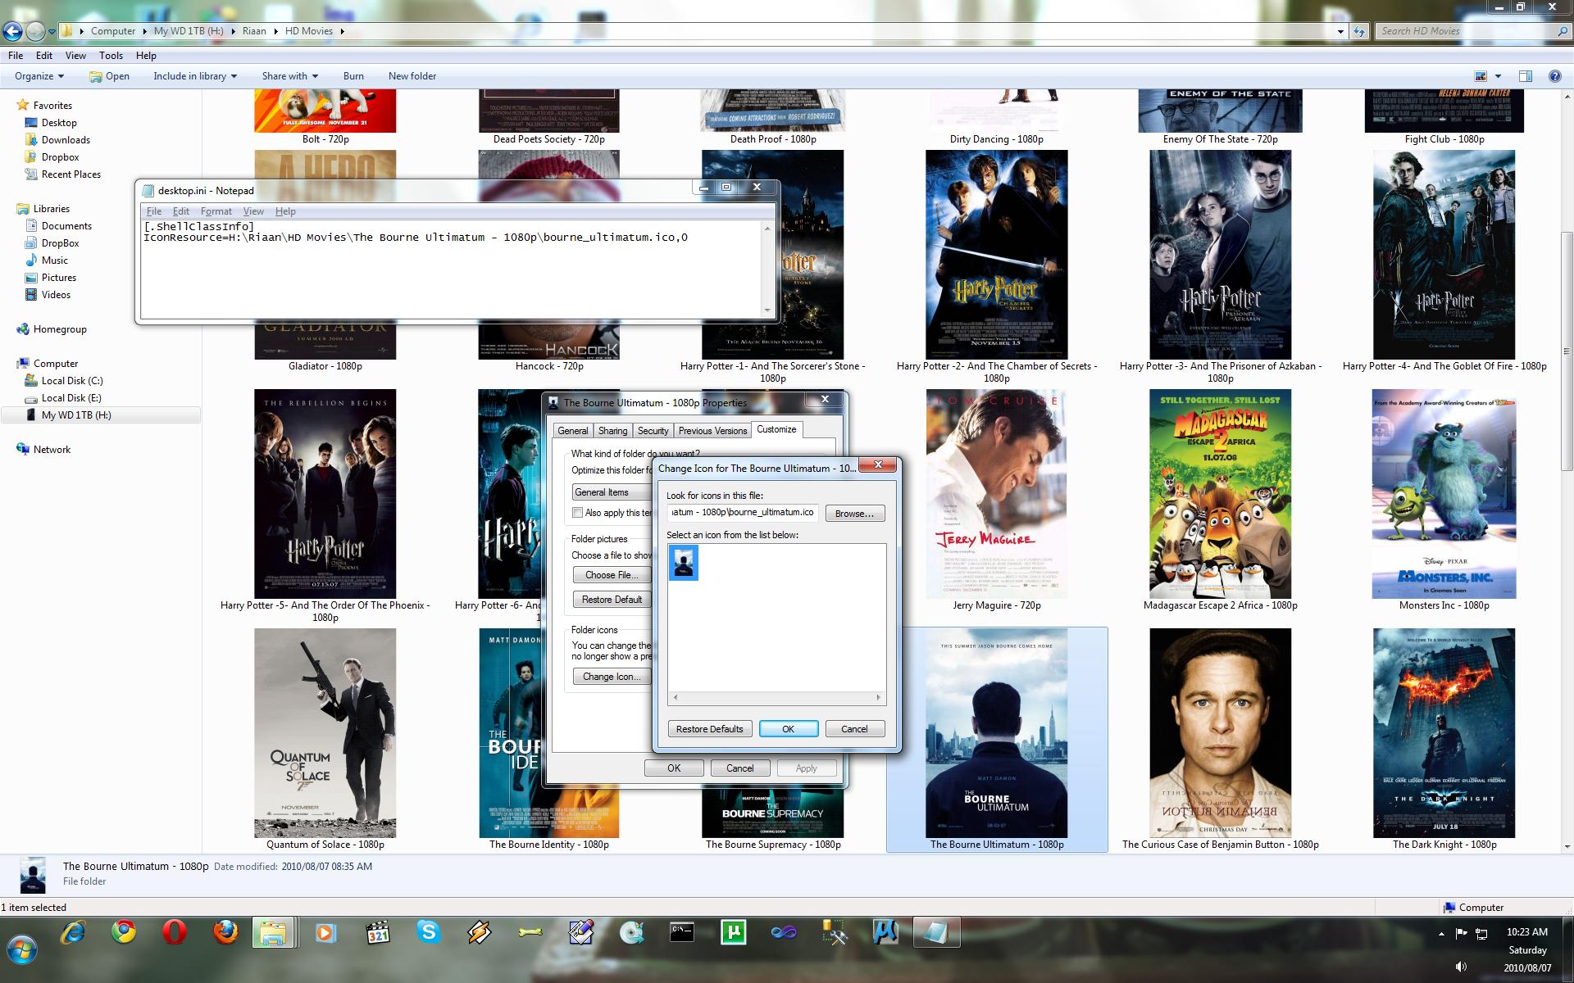Open the Format menu in Notepad

click(x=216, y=211)
